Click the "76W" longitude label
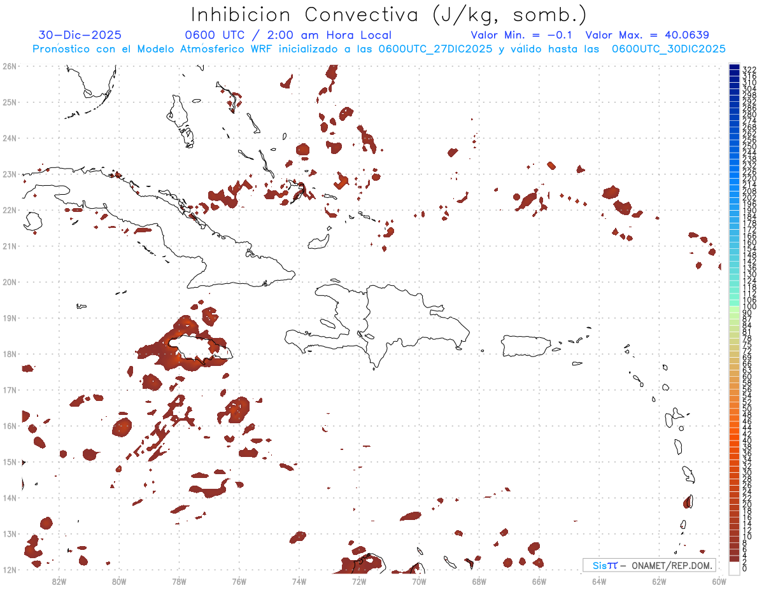This screenshot has width=764, height=590. click(239, 580)
